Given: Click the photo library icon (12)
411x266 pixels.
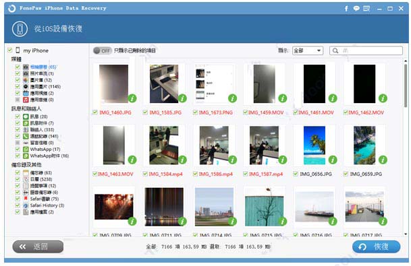Looking at the screenshot, I should (x=26, y=80).
